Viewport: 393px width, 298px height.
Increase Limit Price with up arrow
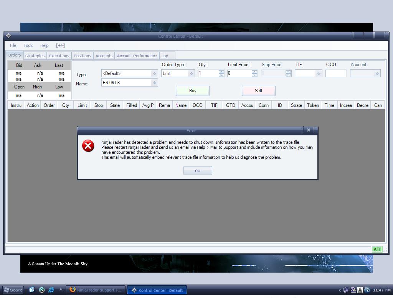click(x=254, y=72)
